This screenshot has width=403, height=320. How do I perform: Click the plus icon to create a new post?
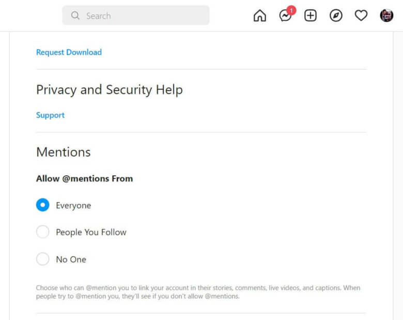[x=310, y=16]
